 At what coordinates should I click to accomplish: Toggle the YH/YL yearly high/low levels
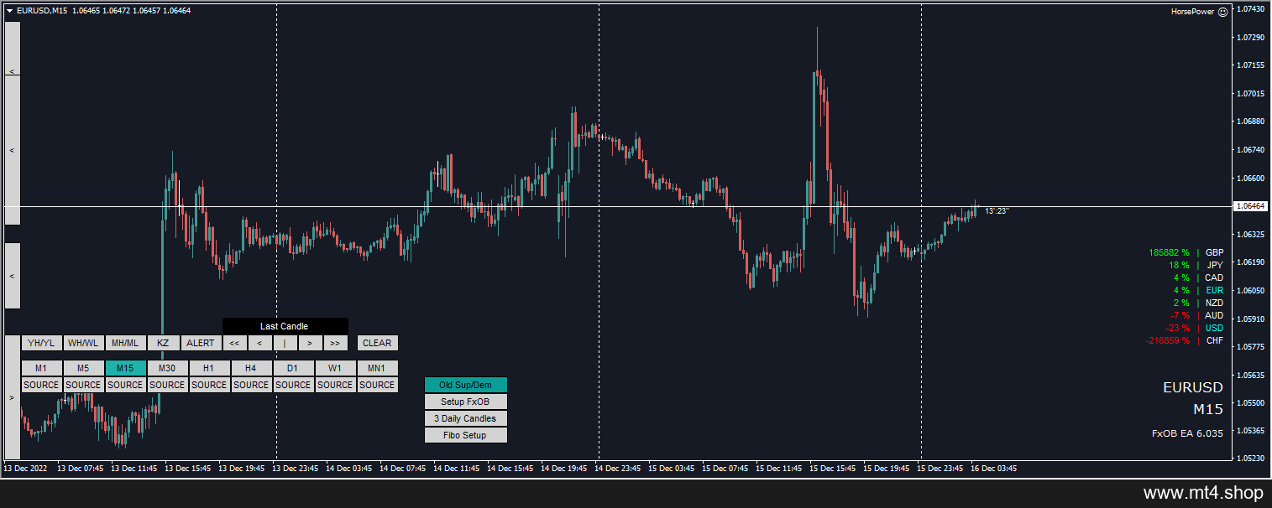[x=42, y=343]
